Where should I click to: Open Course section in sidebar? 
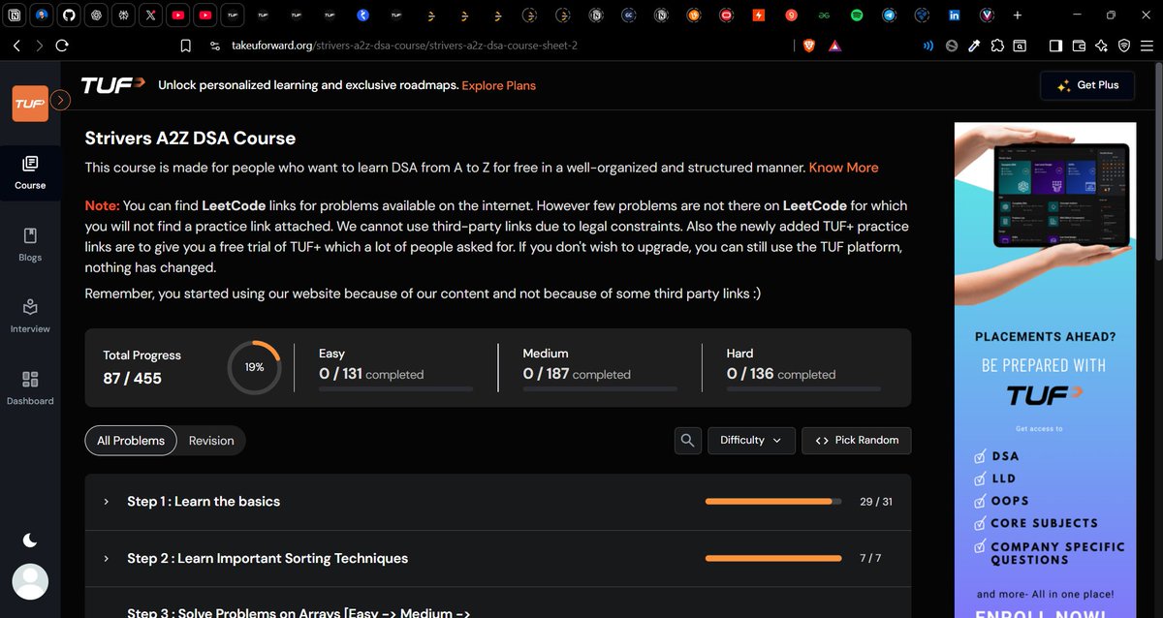point(30,172)
